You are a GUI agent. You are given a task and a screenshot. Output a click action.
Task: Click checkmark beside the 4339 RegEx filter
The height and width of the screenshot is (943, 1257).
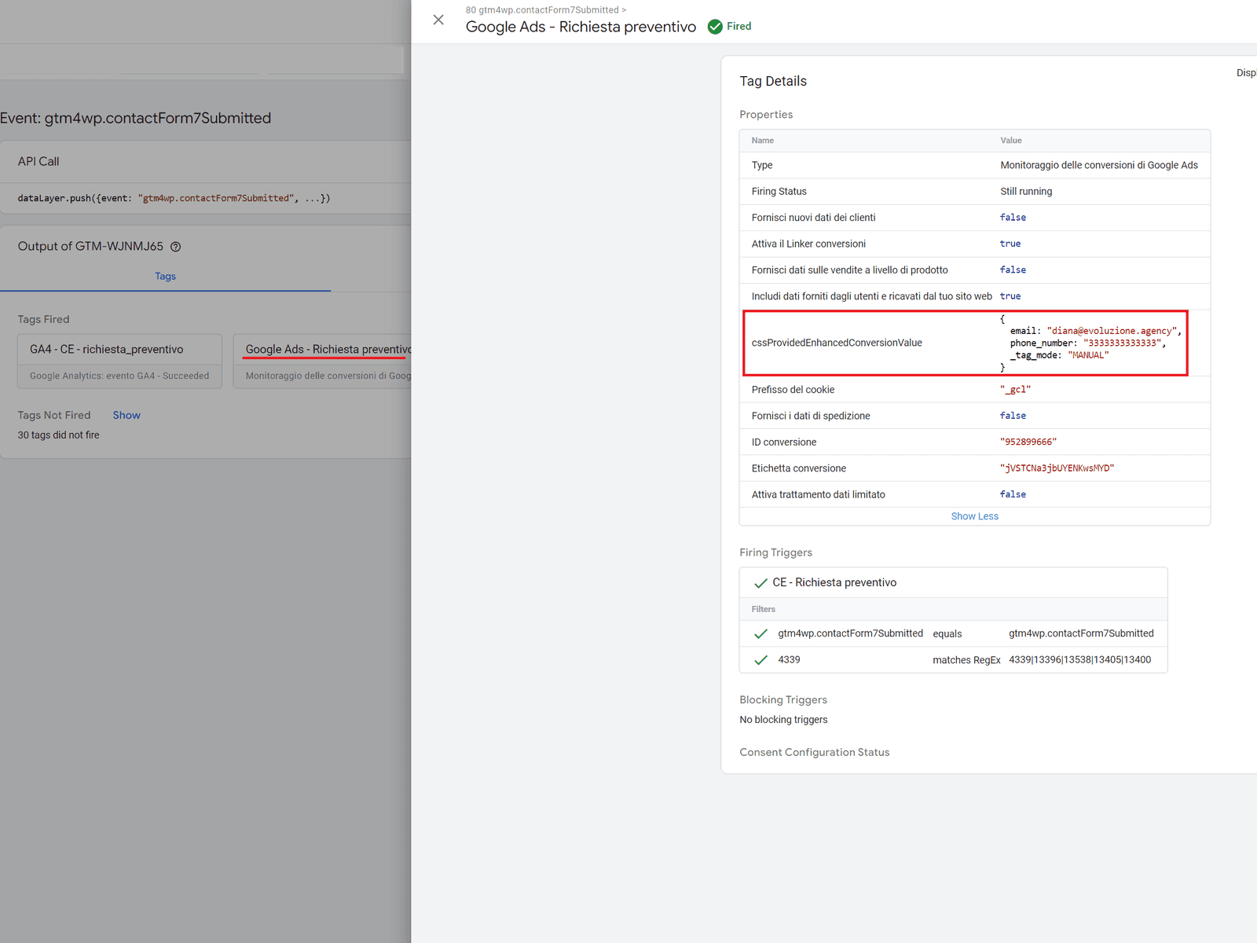click(760, 660)
